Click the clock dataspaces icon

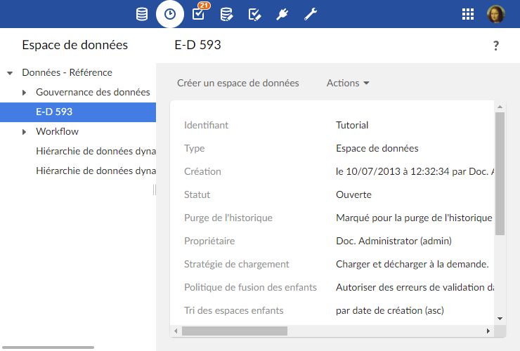[170, 14]
